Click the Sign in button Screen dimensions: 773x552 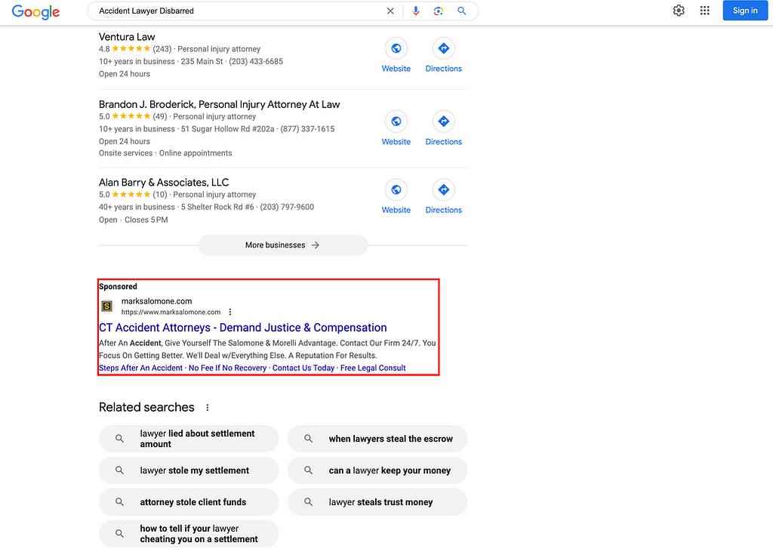point(745,11)
